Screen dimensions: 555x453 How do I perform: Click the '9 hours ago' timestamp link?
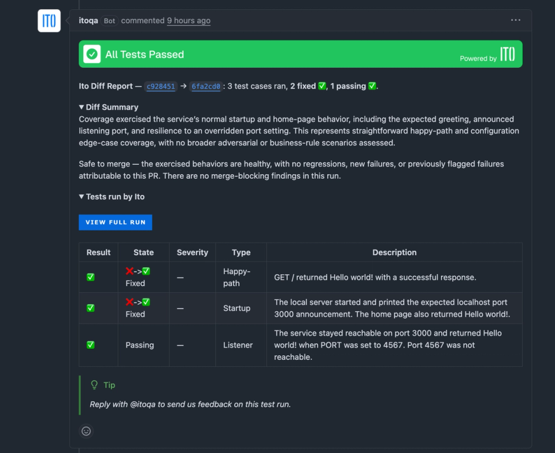(x=188, y=21)
